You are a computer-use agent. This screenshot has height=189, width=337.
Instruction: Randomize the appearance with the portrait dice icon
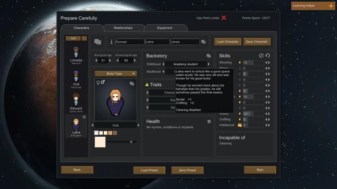pyautogui.click(x=132, y=84)
